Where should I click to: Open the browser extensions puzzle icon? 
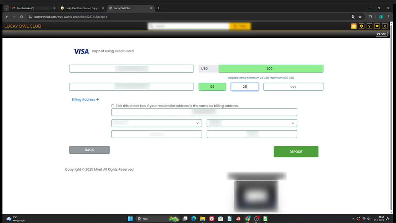(x=370, y=16)
